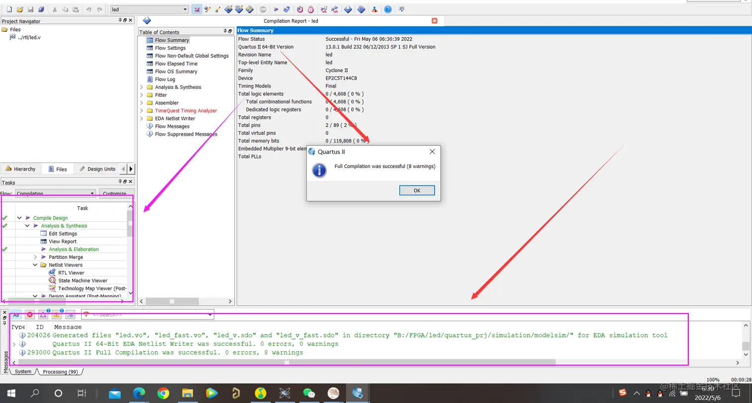Viewport: 752px width, 403px height.
Task: Switch to the System messages tab
Action: [22, 372]
